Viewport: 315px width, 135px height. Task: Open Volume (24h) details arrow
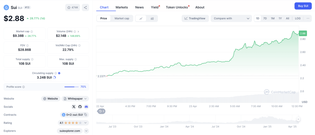(78, 31)
